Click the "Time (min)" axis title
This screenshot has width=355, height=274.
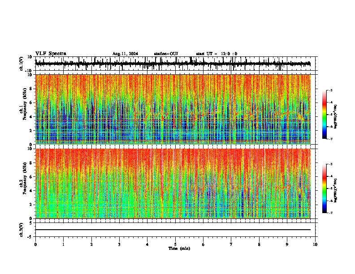click(179, 248)
